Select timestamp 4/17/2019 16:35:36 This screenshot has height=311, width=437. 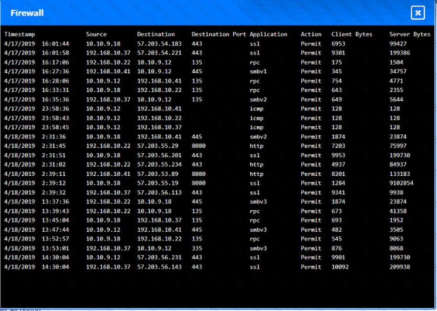[x=36, y=100]
